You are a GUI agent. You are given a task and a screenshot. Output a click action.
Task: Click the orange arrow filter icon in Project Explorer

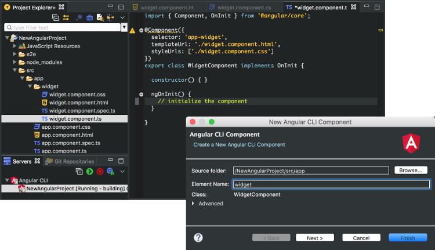coord(110,17)
